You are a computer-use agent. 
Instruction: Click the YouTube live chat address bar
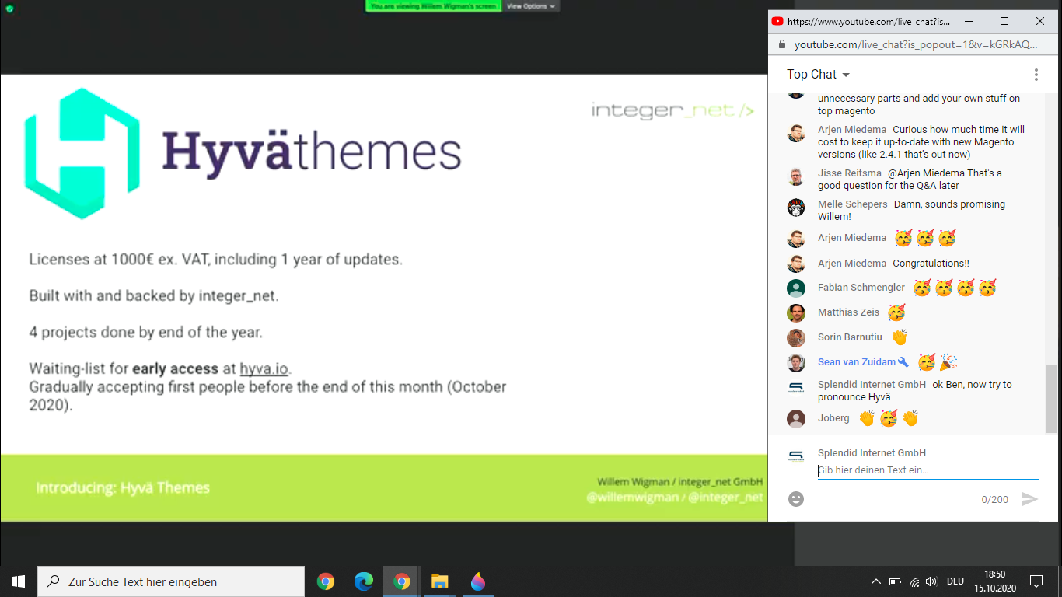pyautogui.click(x=916, y=45)
